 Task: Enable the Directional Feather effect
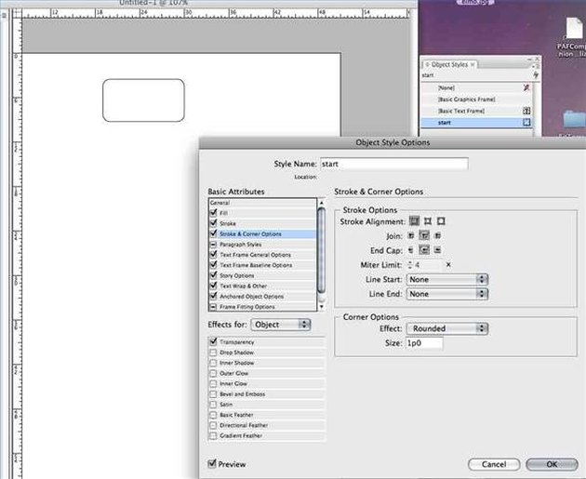(x=213, y=425)
